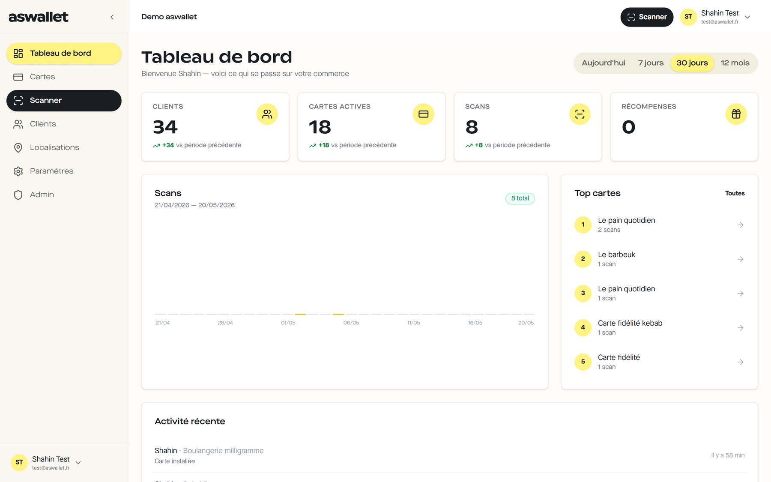Click the Il y a 58 min timestamp
Image resolution: width=771 pixels, height=482 pixels.
[728, 455]
